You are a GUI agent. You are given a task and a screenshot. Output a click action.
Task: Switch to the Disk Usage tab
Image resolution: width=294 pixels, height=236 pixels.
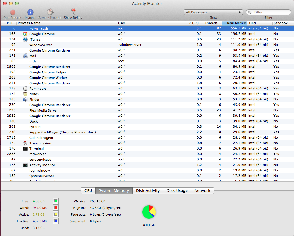[x=177, y=190]
